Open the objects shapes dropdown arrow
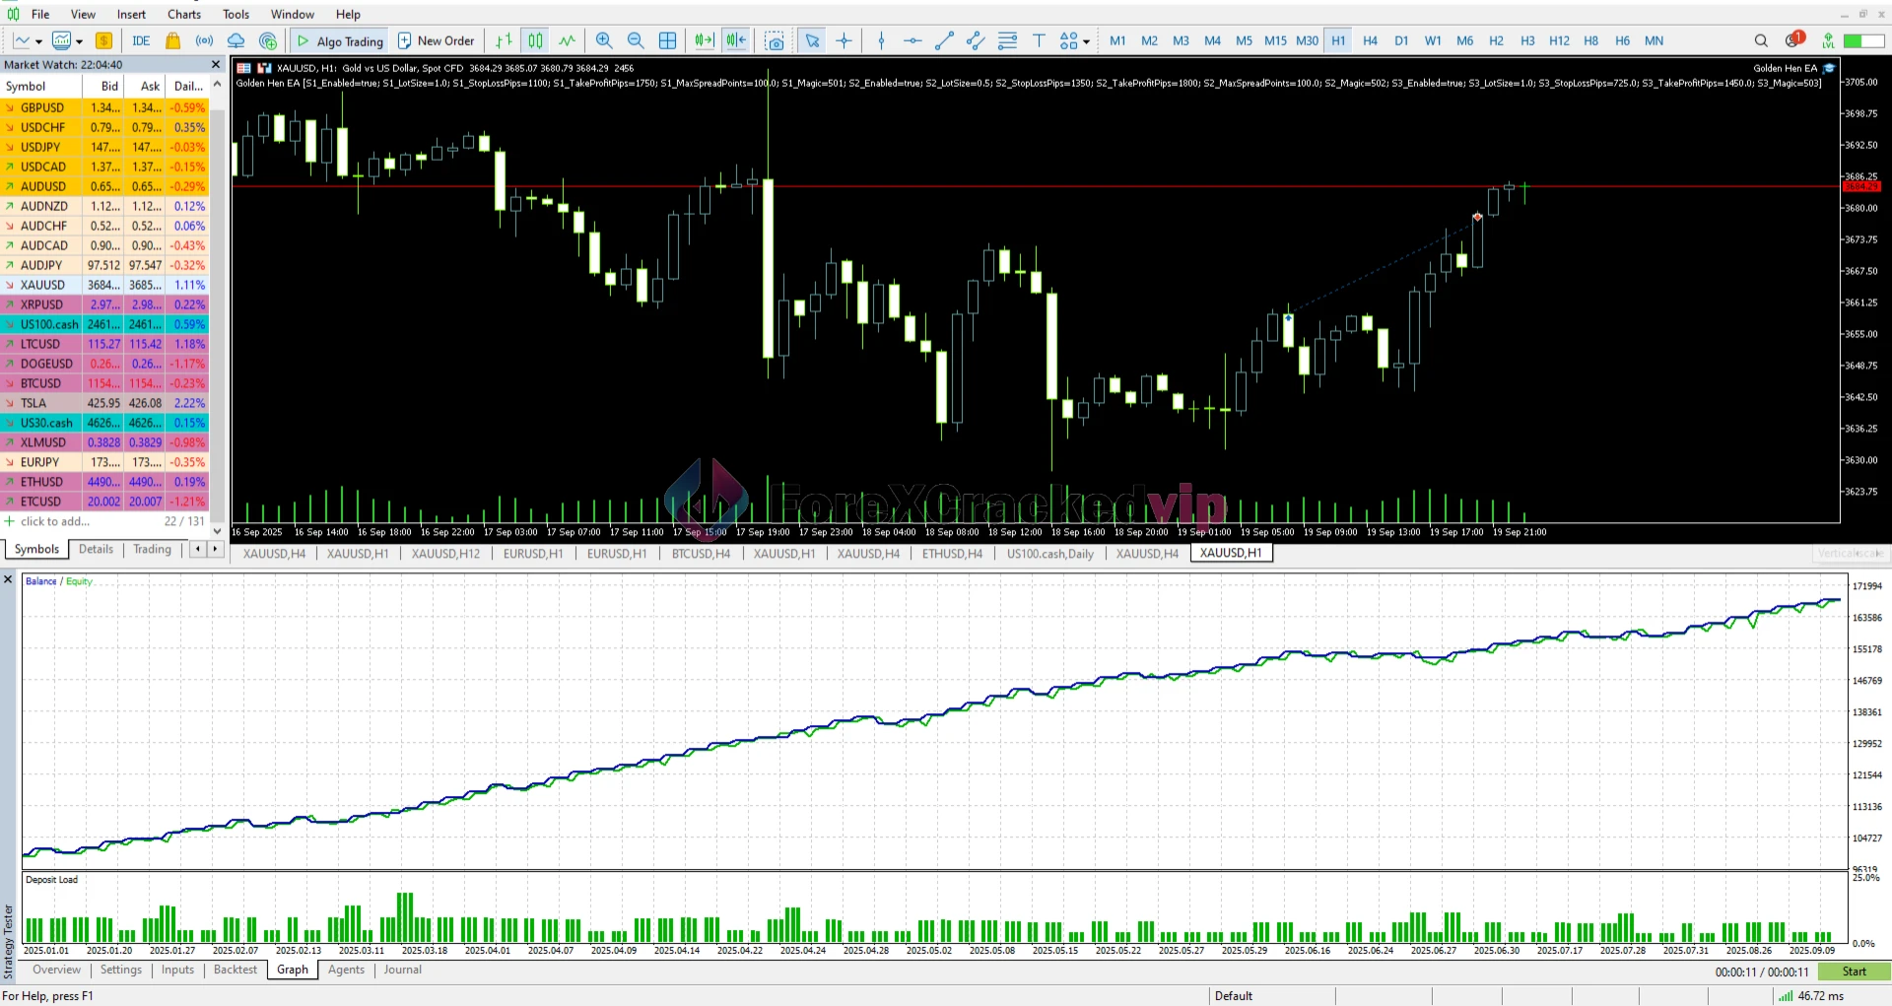This screenshot has height=1006, width=1892. click(1086, 41)
